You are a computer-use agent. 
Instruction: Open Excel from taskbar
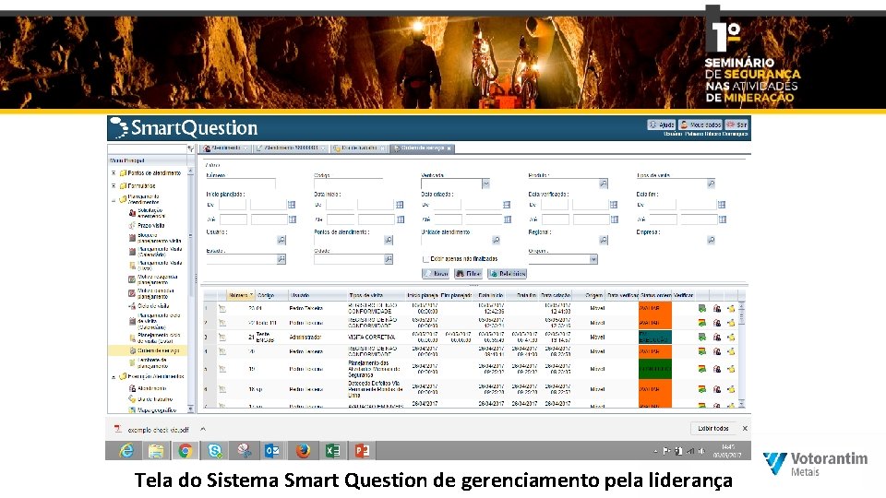tap(332, 451)
